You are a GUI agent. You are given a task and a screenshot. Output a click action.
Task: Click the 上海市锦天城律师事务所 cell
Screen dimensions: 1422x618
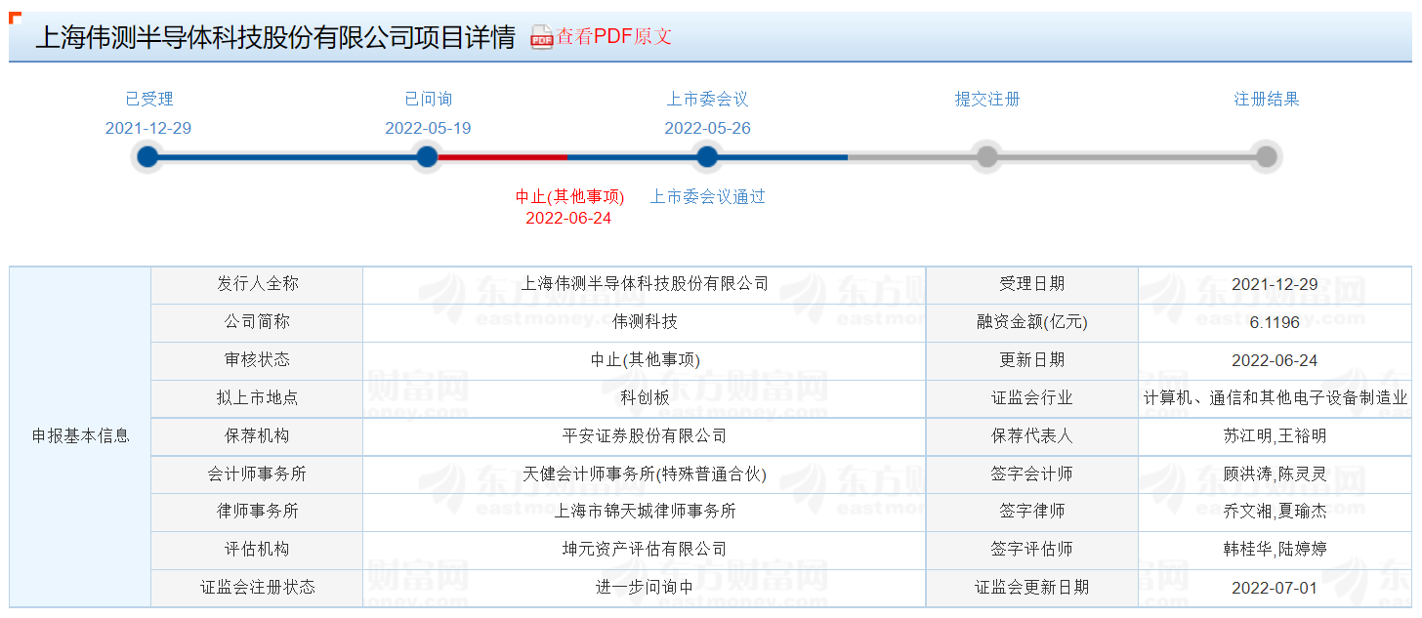pyautogui.click(x=645, y=512)
